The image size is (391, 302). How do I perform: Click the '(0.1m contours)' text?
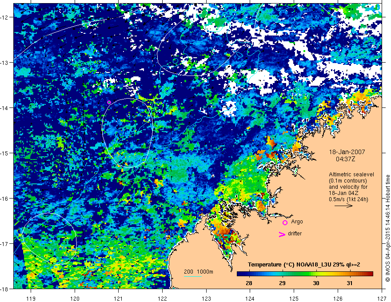pos(348,181)
